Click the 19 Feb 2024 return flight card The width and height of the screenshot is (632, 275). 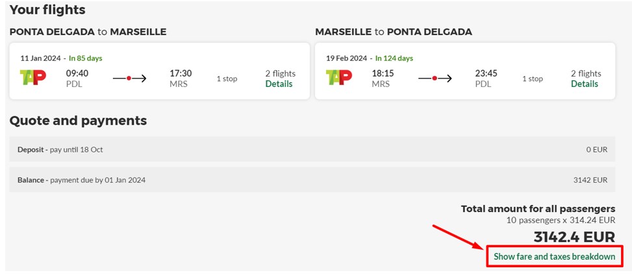coord(465,71)
